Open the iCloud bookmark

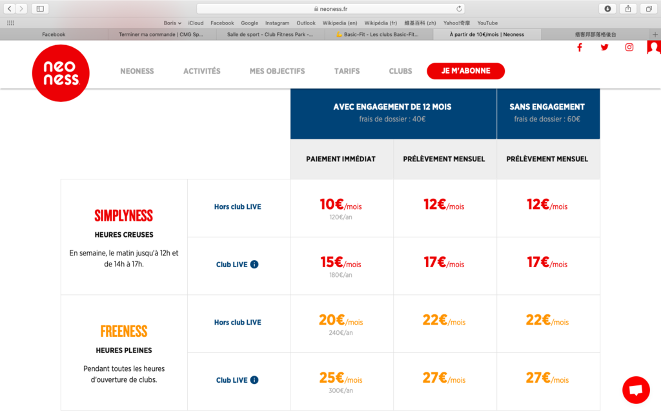(196, 23)
